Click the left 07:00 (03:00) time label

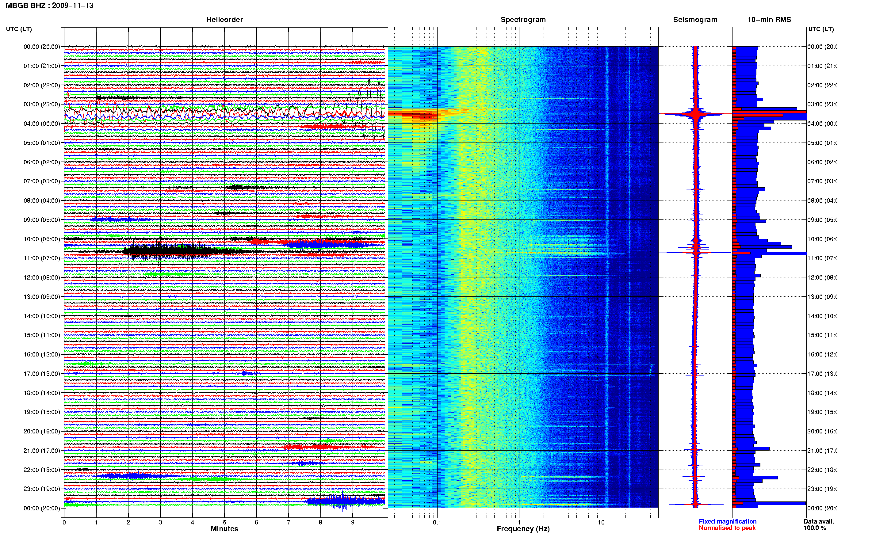[x=41, y=181]
